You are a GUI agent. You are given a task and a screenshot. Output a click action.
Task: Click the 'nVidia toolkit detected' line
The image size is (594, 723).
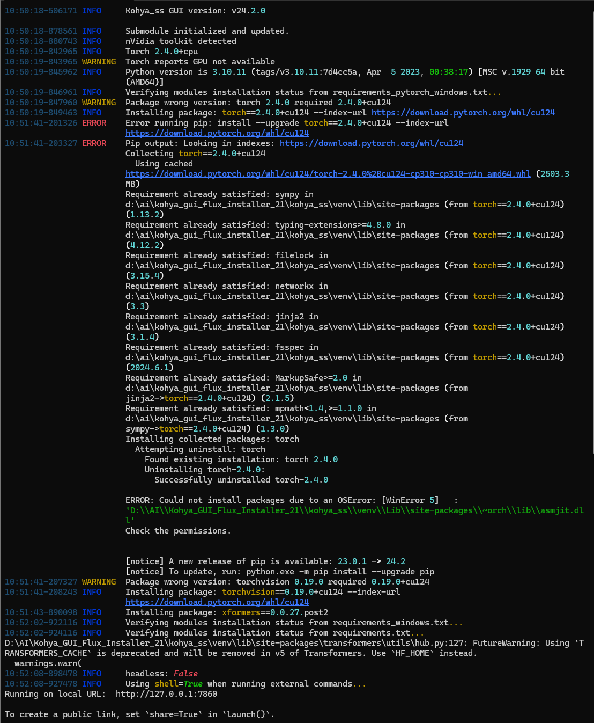(x=181, y=41)
